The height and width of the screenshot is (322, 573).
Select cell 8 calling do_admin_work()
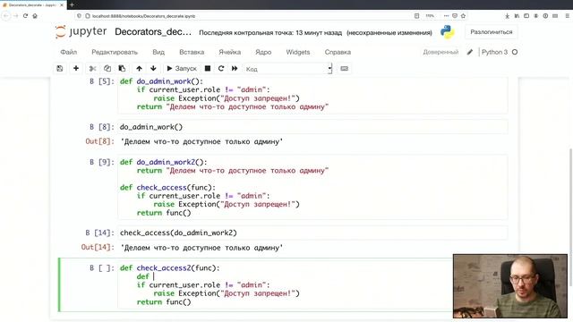coord(312,127)
